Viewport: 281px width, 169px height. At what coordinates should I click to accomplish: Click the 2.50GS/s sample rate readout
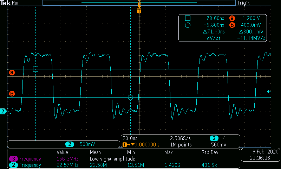point(180,138)
